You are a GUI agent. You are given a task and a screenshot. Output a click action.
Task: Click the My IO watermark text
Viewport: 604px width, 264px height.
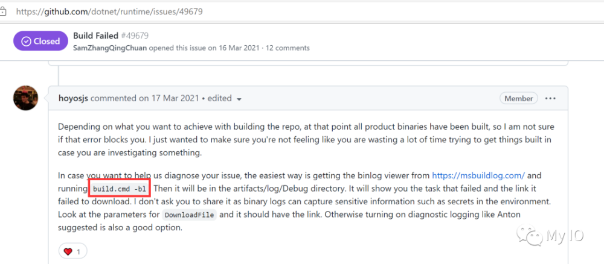pos(565,237)
